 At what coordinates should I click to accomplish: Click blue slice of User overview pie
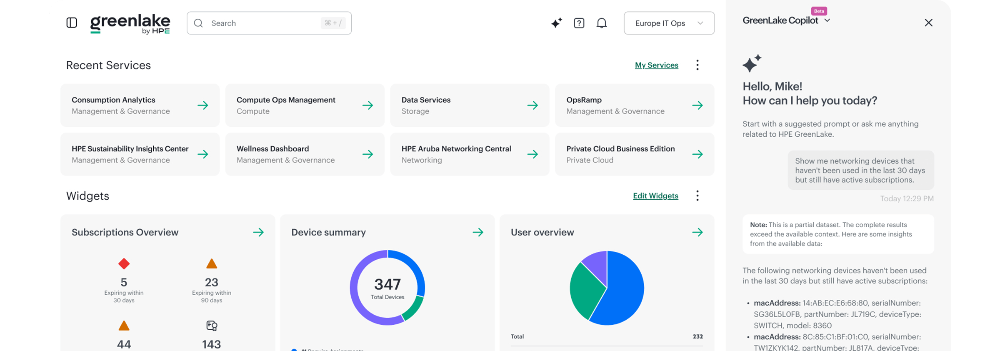click(623, 292)
